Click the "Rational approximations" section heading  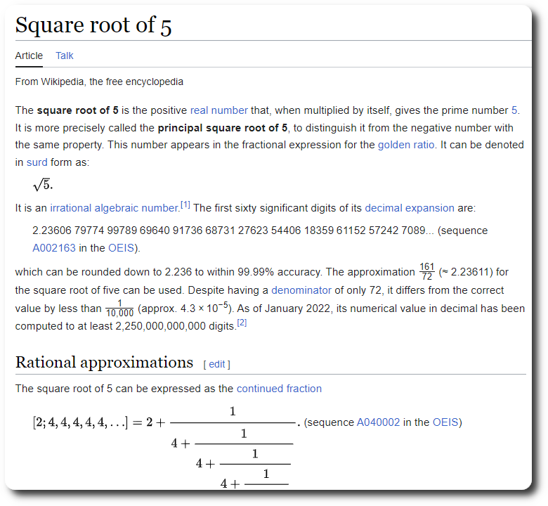coord(104,363)
